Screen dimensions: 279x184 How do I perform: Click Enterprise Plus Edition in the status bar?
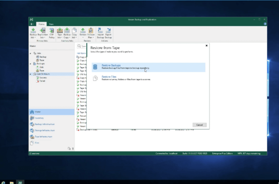pyautogui.click(x=222, y=153)
